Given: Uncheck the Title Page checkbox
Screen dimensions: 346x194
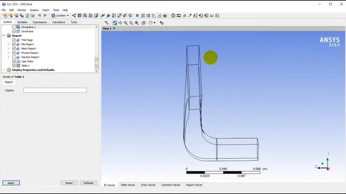Looking at the screenshot, I should (14, 40).
